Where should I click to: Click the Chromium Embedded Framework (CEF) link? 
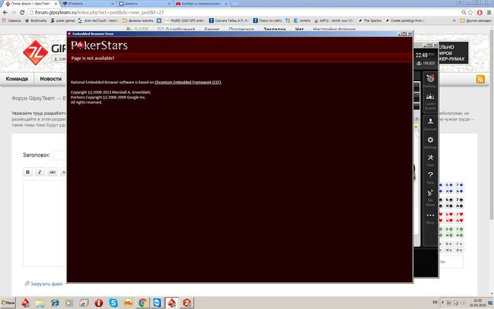click(188, 83)
